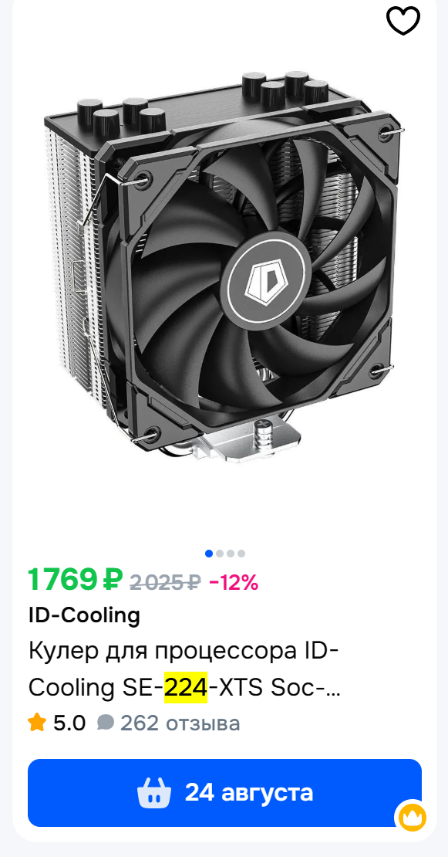Screen dimensions: 448x857
Task: Click the orange rating star icon
Action: pos(37,723)
